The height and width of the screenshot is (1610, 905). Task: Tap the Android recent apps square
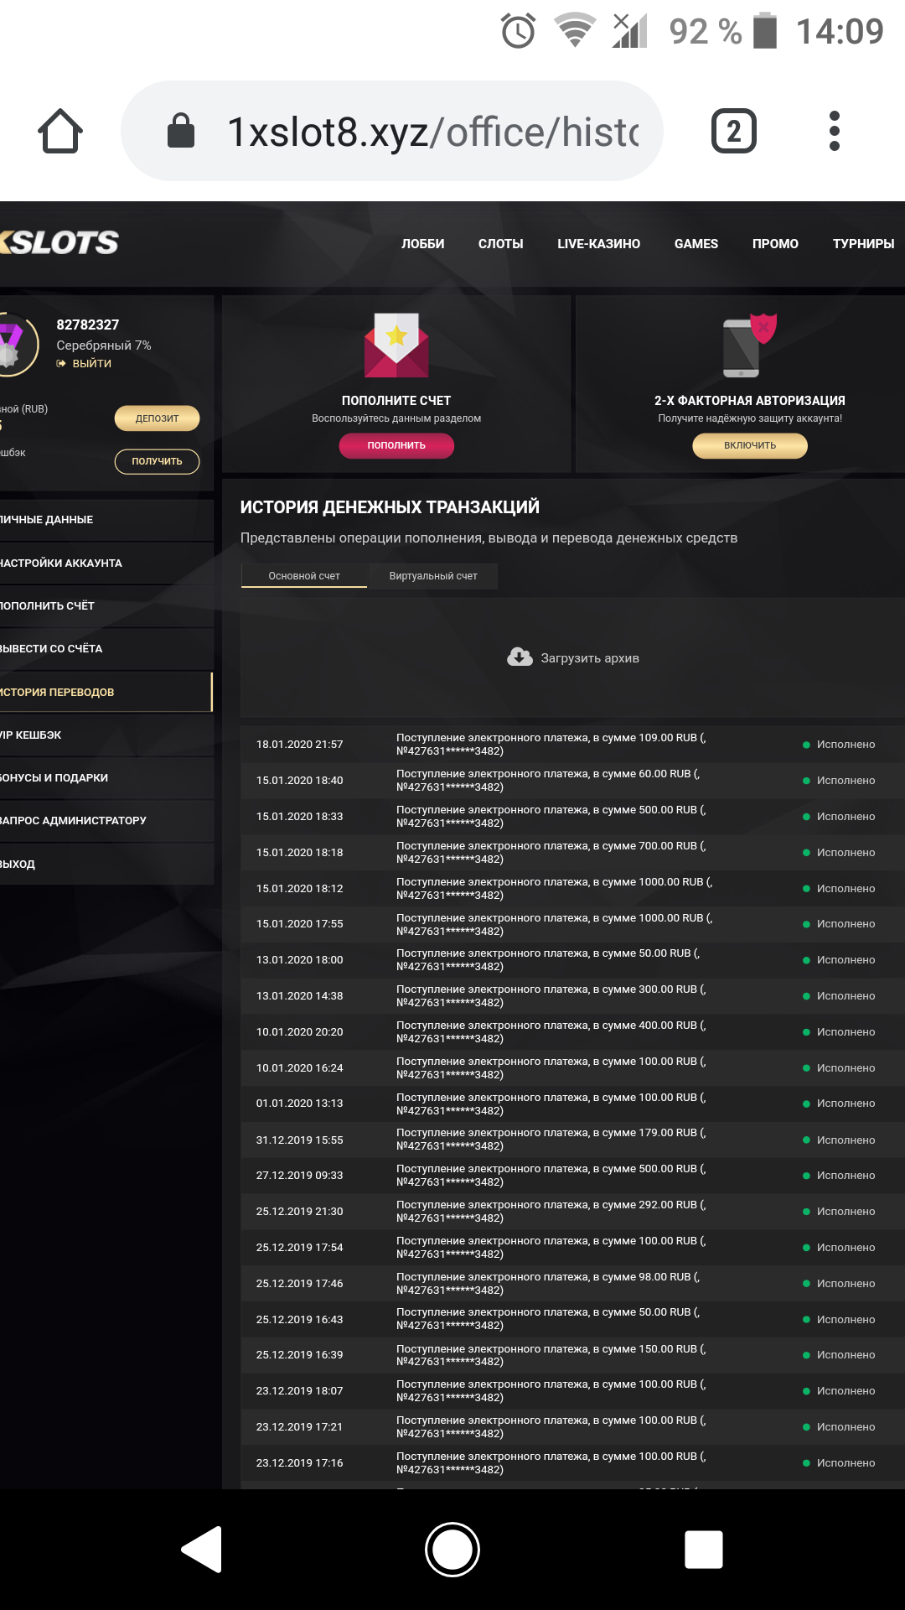point(704,1550)
